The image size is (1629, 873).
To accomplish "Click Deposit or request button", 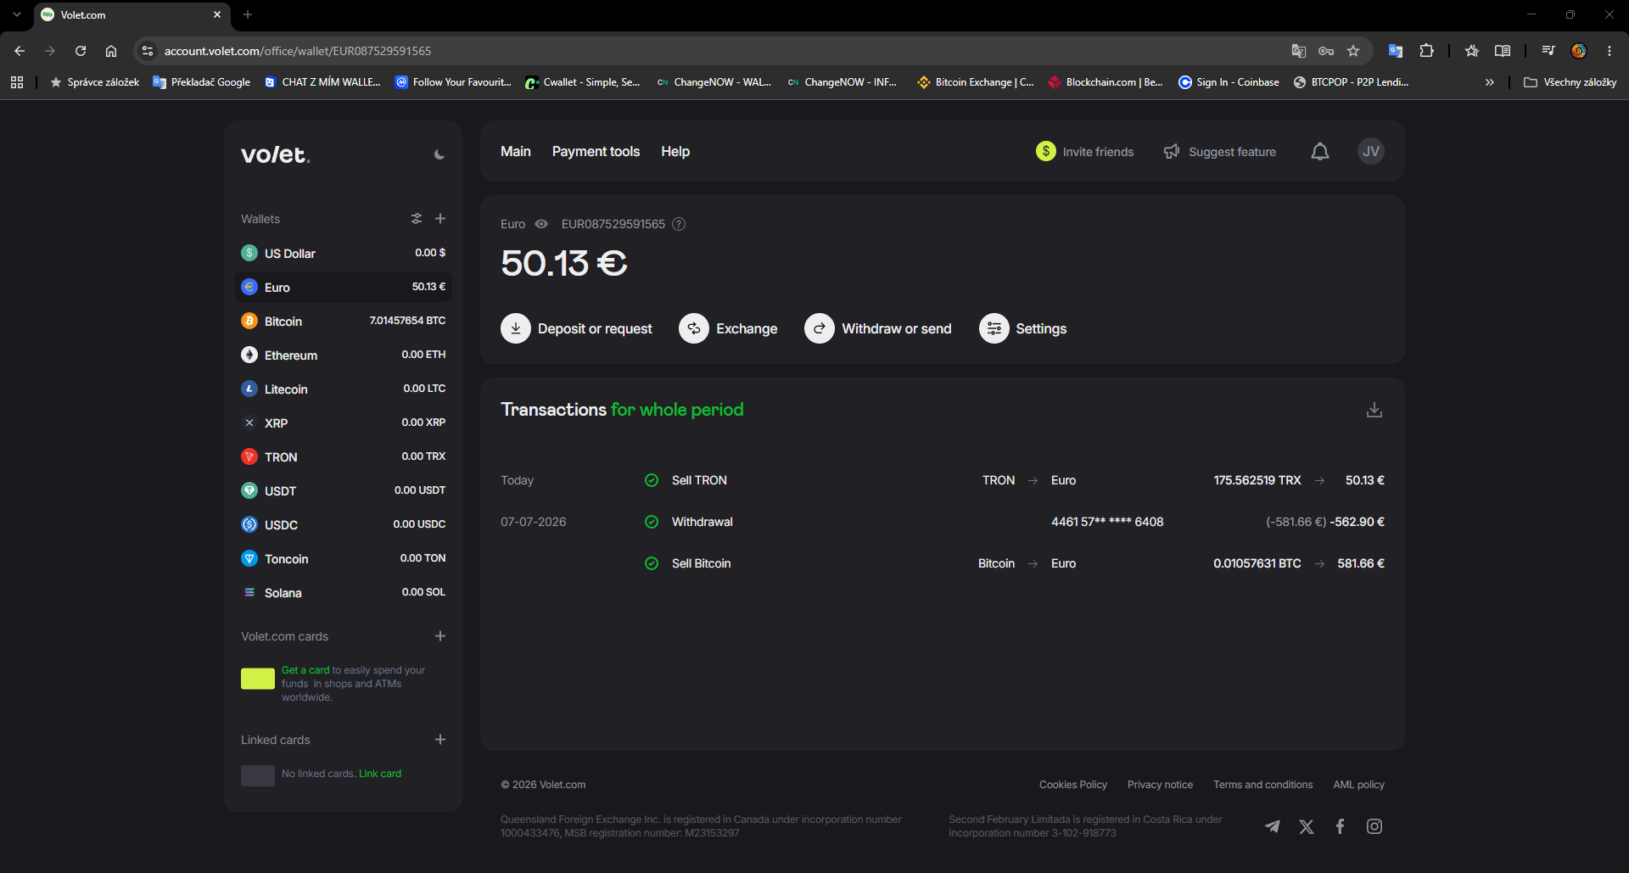I will 577,328.
